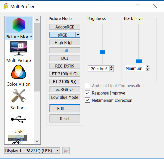
Task: Increase brightness with the up spinner arrow
Action: (112, 67)
